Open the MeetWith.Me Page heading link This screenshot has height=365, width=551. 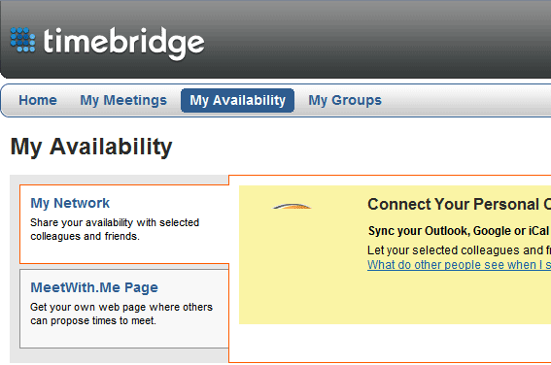pos(94,287)
